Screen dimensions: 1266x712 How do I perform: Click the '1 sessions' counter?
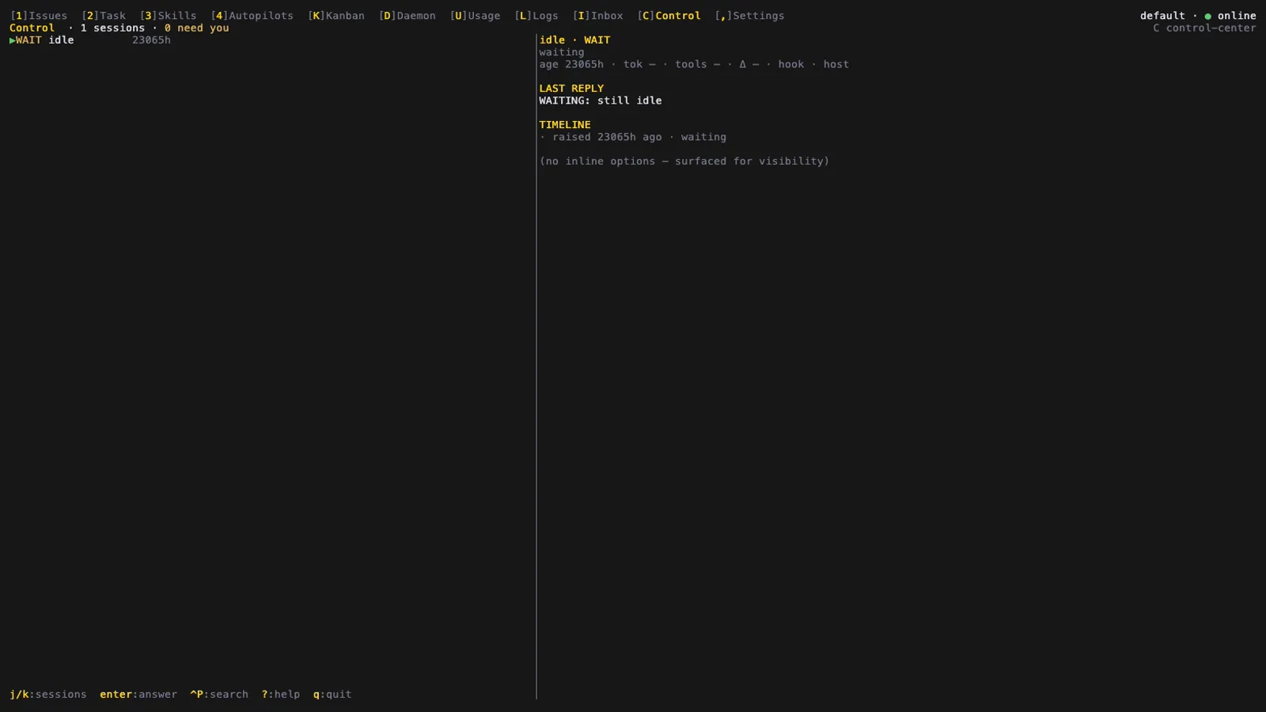coord(112,28)
